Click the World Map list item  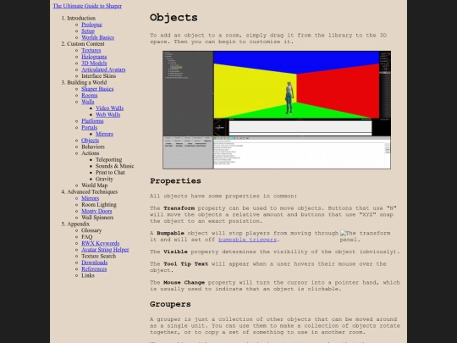coord(95,185)
